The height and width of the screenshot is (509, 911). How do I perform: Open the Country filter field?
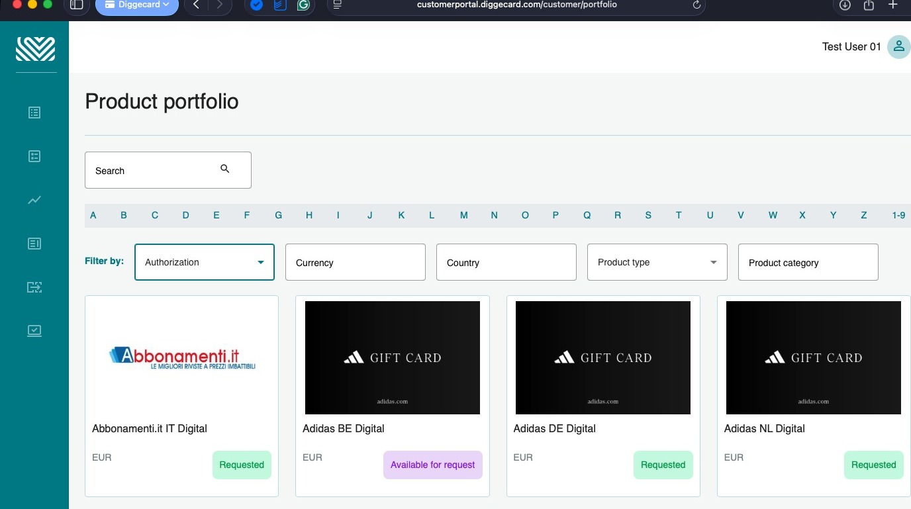pyautogui.click(x=506, y=262)
